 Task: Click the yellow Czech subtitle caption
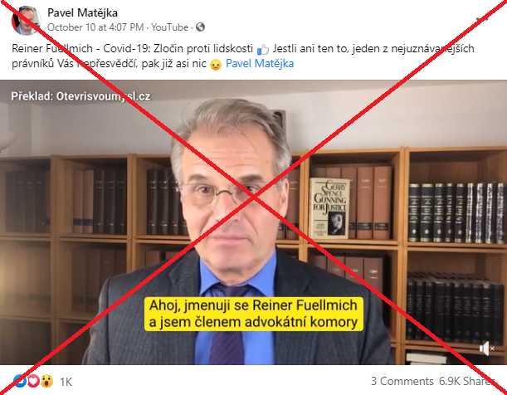click(x=254, y=314)
